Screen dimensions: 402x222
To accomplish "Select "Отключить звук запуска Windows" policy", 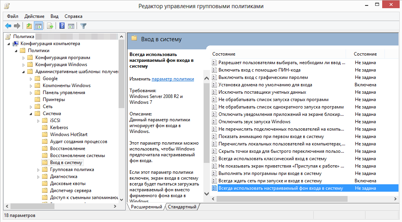I will point(254,122).
